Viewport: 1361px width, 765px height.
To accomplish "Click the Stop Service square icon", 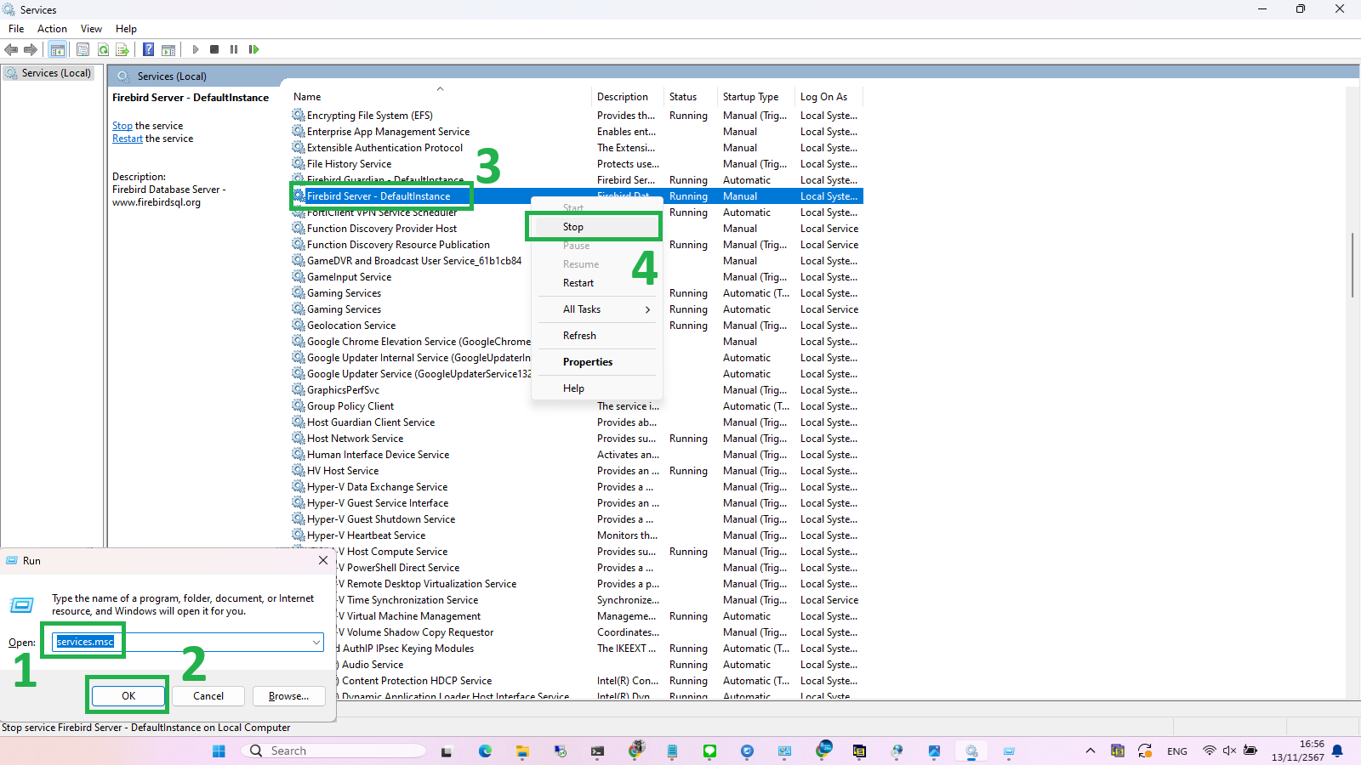I will point(214,49).
